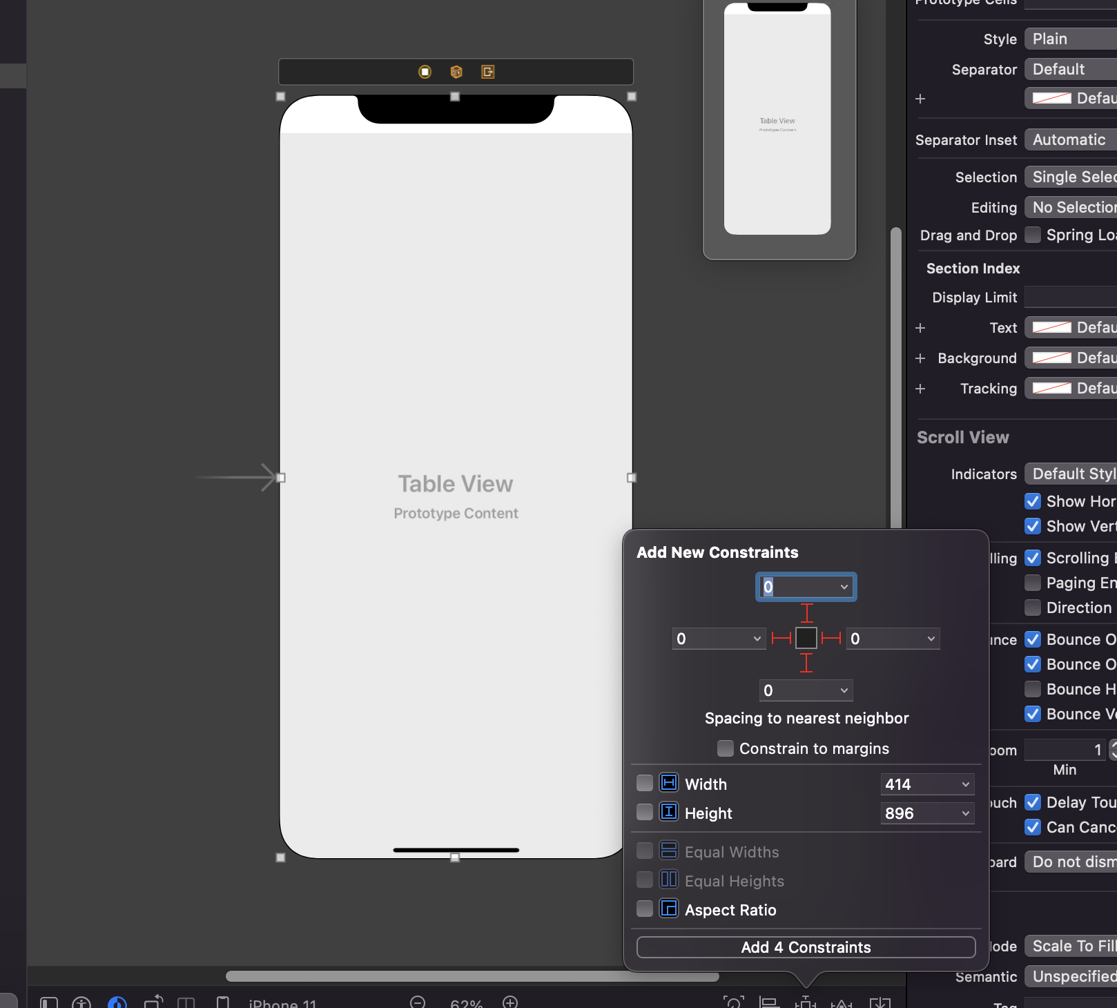
Task: Toggle the top spacing red strut
Action: pos(806,613)
